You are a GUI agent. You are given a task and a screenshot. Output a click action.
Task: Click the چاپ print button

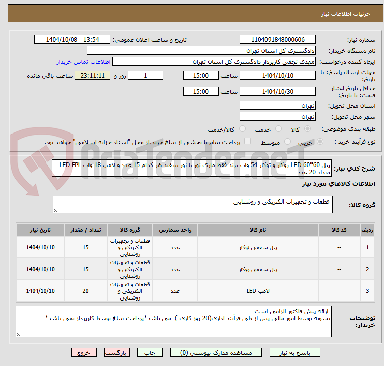coord(150,353)
